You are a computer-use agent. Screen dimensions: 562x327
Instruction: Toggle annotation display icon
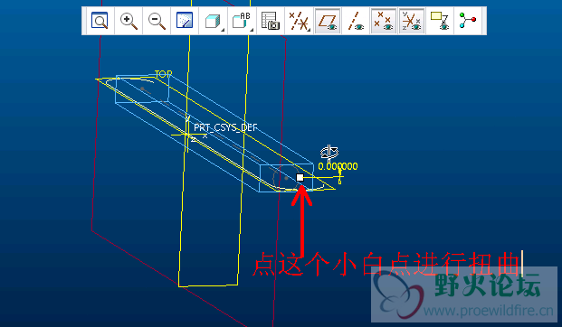coord(440,21)
